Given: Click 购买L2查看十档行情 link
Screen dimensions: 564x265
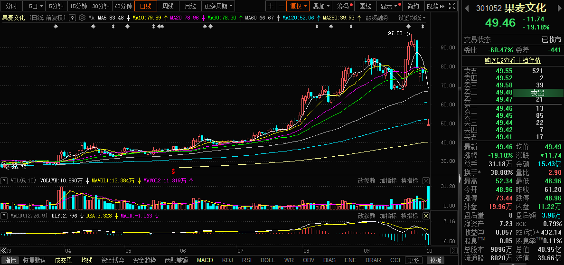Looking at the screenshot, I should 513,61.
